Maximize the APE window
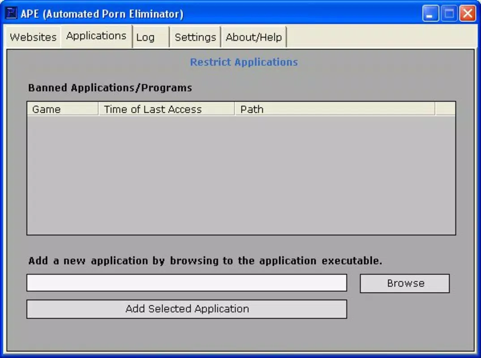481x358 pixels. (x=449, y=13)
